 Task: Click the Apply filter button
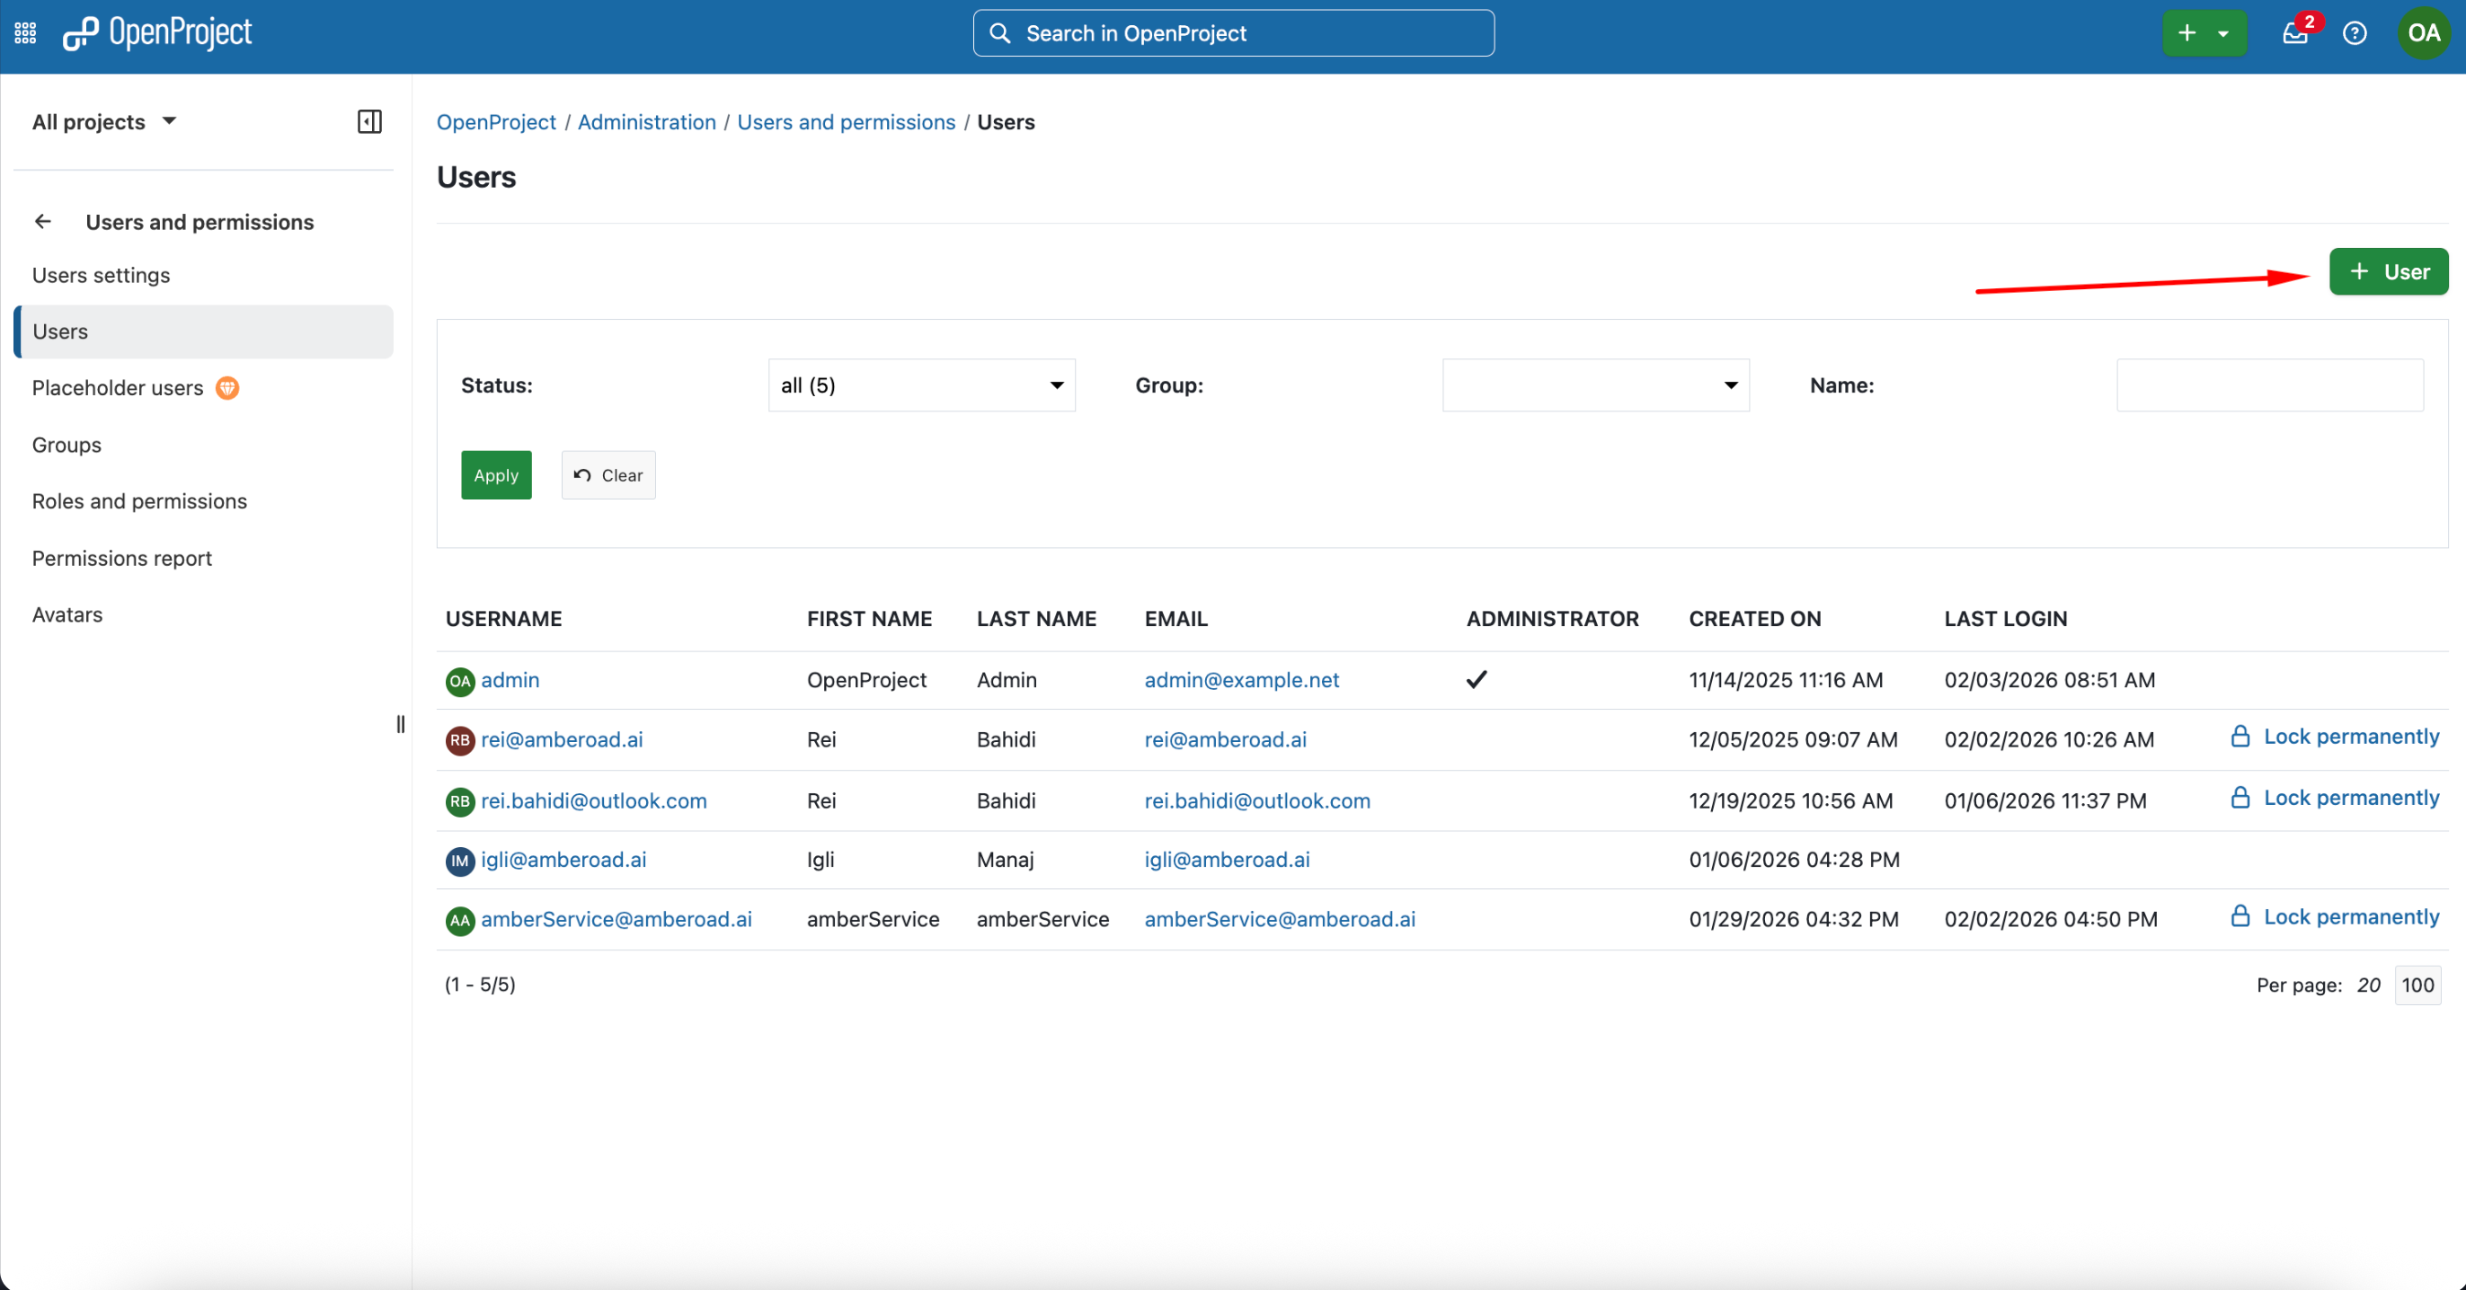pyautogui.click(x=496, y=474)
